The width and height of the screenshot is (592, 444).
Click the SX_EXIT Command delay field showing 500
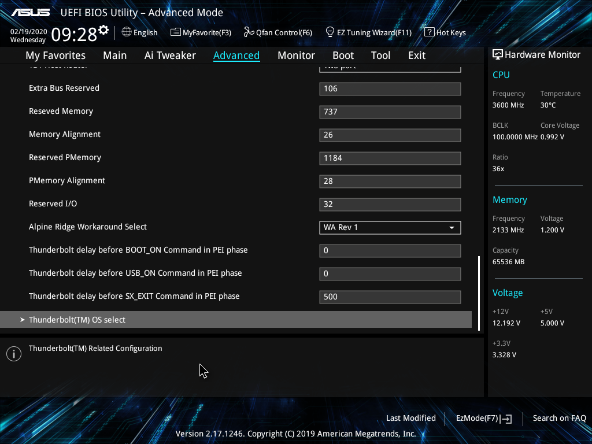pos(390,297)
